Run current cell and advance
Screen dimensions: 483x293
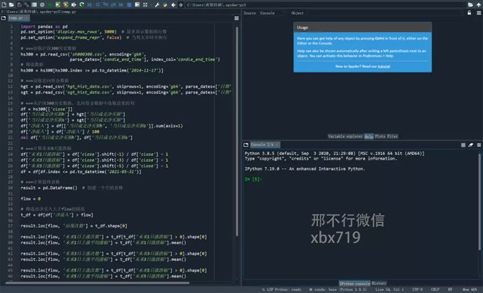66,5
